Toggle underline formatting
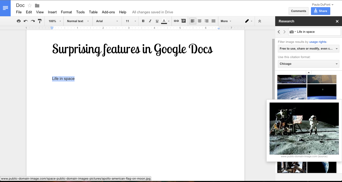The height and width of the screenshot is (182, 342). pyautogui.click(x=157, y=21)
